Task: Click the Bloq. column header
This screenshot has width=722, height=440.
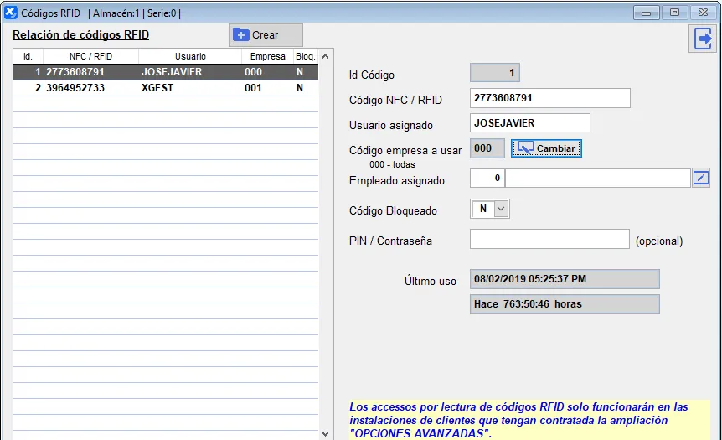Action: pyautogui.click(x=305, y=57)
